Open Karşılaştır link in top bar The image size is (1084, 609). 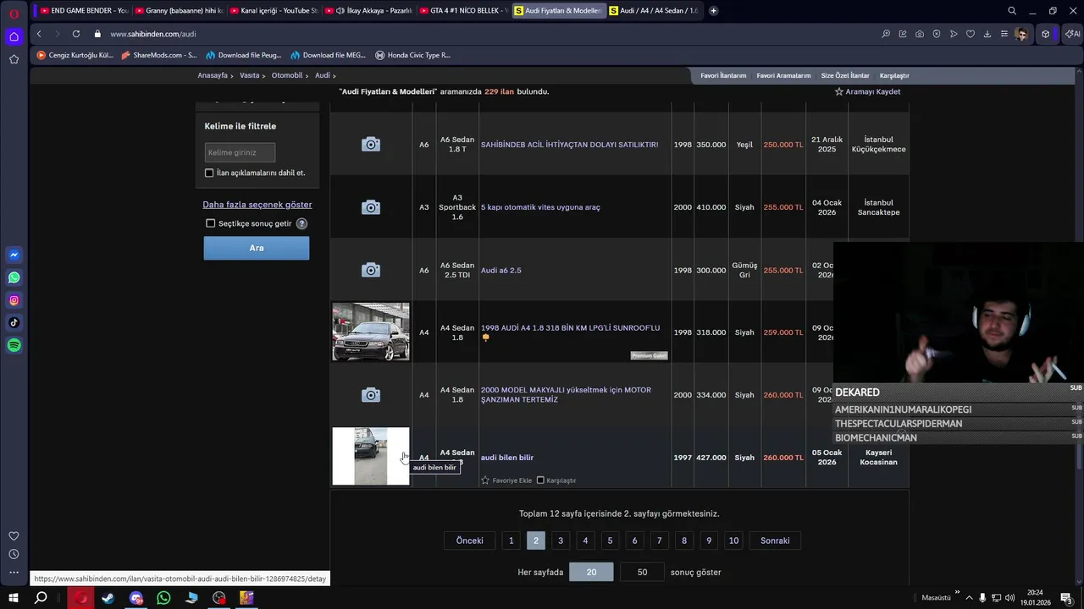894,75
